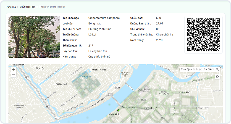This screenshot has height=124, width=231.
Task: Select the green tree marker on the map
Action: (x=118, y=110)
